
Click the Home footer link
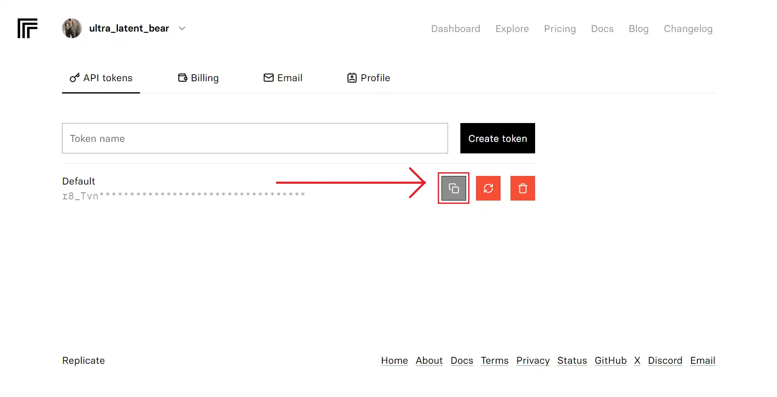click(x=394, y=360)
